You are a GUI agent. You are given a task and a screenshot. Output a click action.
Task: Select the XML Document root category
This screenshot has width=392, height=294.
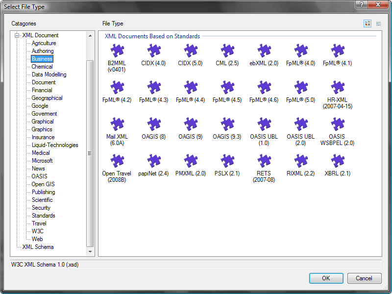(x=40, y=35)
